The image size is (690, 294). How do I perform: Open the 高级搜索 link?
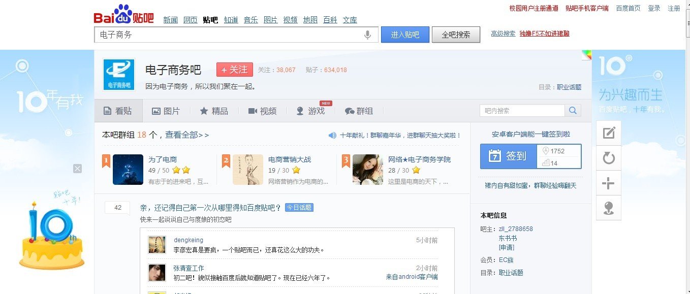pos(503,34)
